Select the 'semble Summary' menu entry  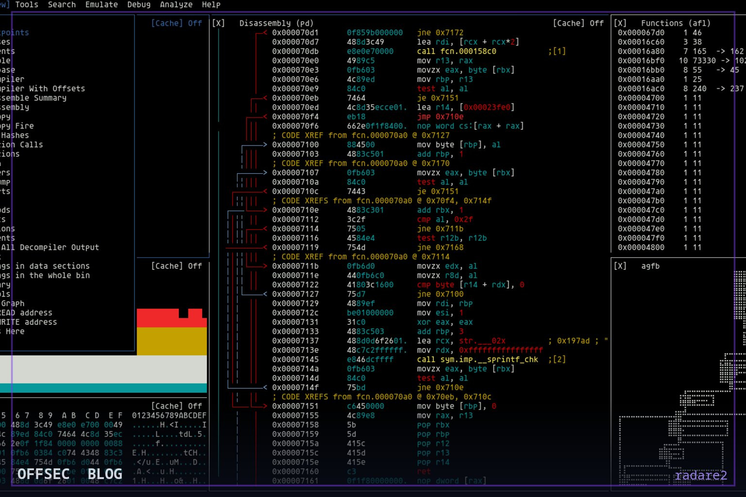[x=34, y=98]
